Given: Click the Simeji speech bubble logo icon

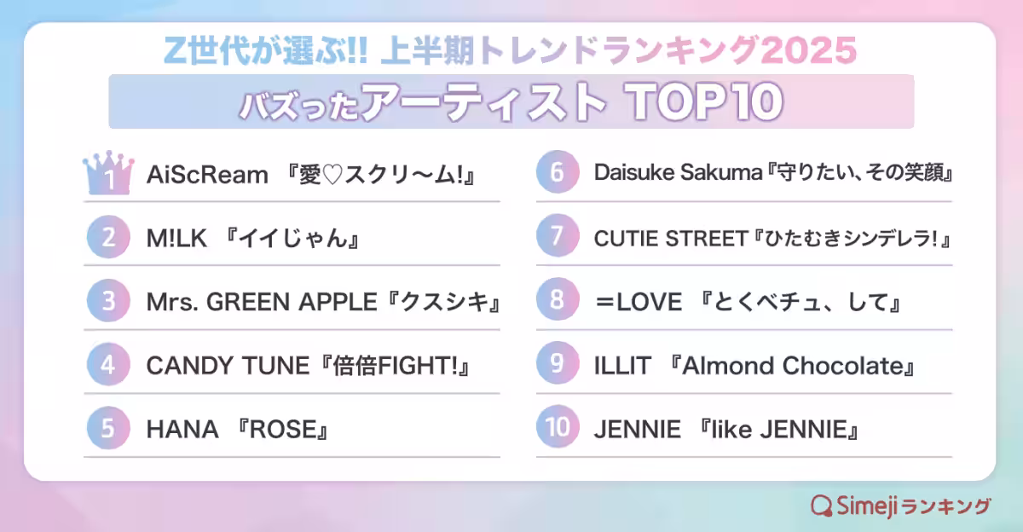Looking at the screenshot, I should [x=821, y=506].
